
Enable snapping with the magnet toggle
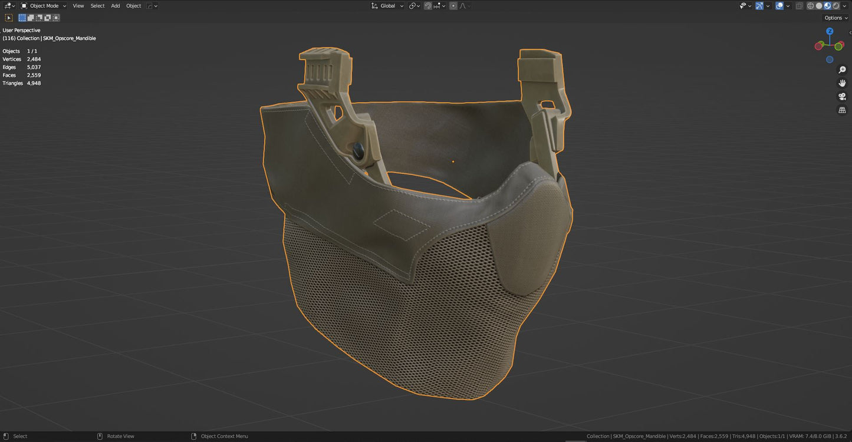click(427, 5)
